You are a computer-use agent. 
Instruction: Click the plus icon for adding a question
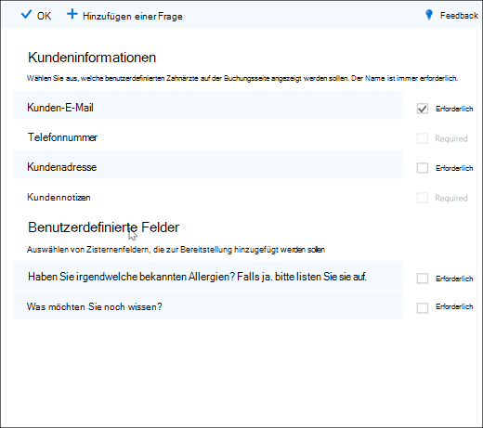pyautogui.click(x=72, y=14)
